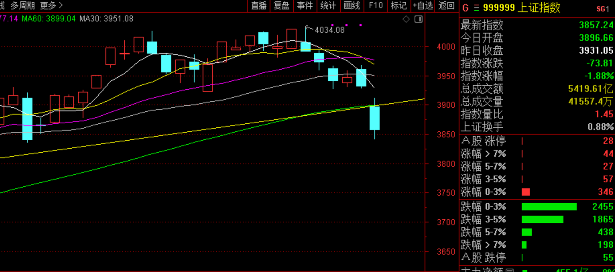Open the 统计 statistics tool

[329, 5]
